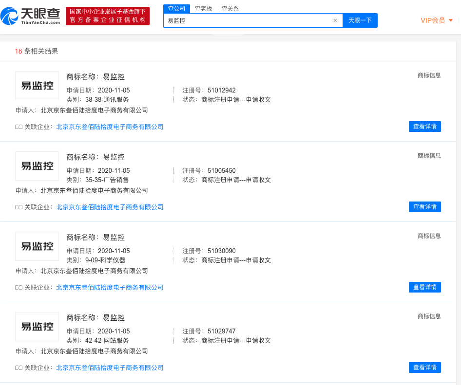Click trademark name title in the 通讯服务 result

96,77
